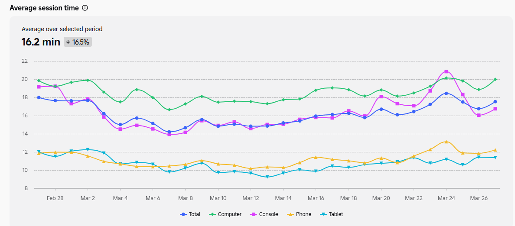Click the Console peak square on Mar 24
The width and height of the screenshot is (515, 226).
pos(446,71)
